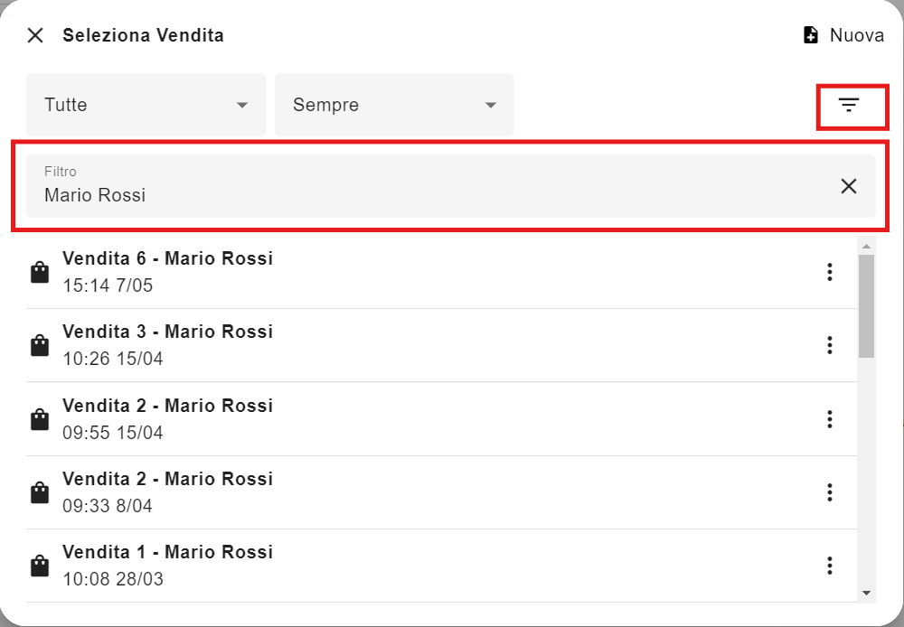Toggle the filter lines icon
The height and width of the screenshot is (627, 904).
point(849,105)
